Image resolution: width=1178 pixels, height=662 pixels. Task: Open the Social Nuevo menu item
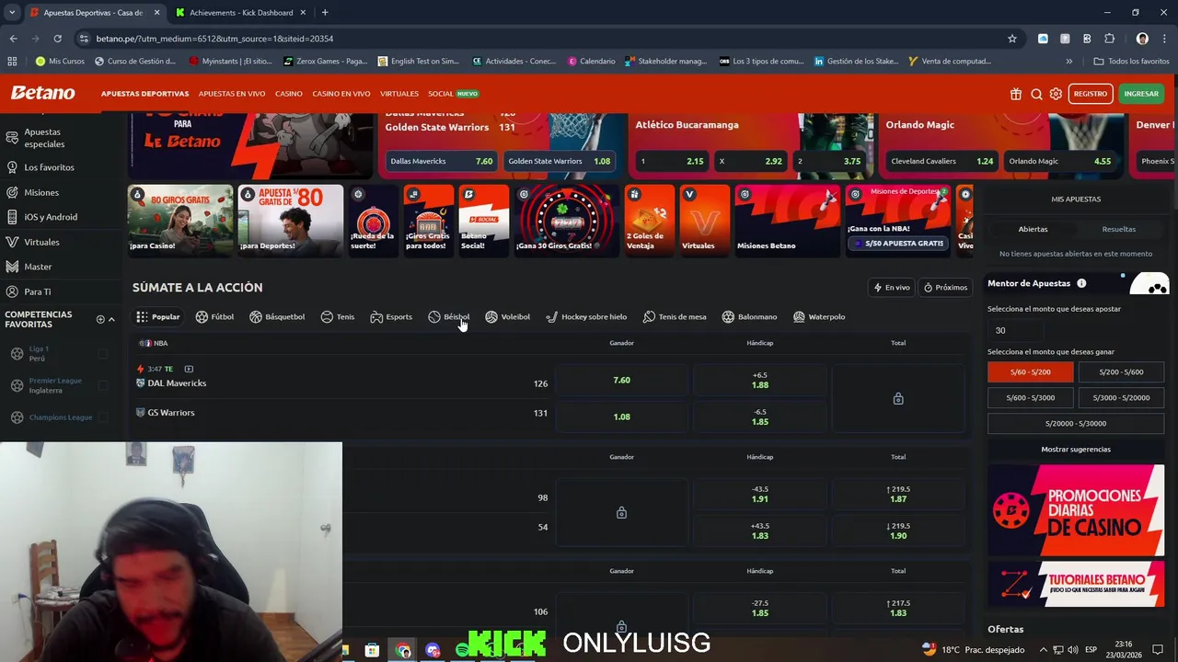click(x=453, y=94)
